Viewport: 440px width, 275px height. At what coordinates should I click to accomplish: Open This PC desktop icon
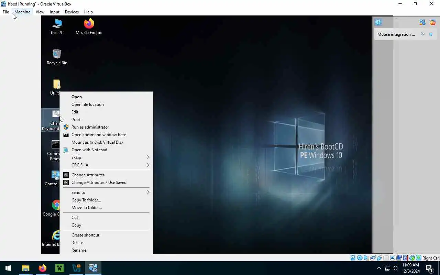coord(57,26)
